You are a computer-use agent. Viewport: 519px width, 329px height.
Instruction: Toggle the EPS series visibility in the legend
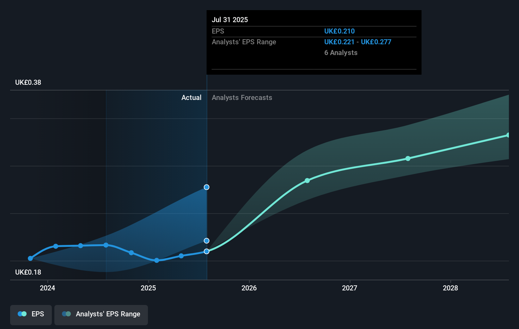pyautogui.click(x=31, y=314)
